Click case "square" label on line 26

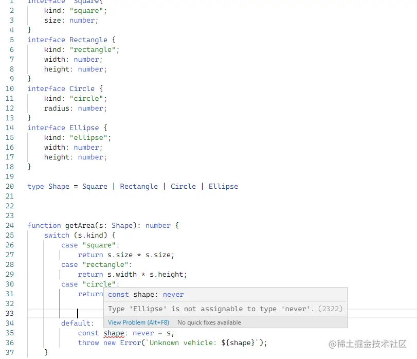pos(90,245)
